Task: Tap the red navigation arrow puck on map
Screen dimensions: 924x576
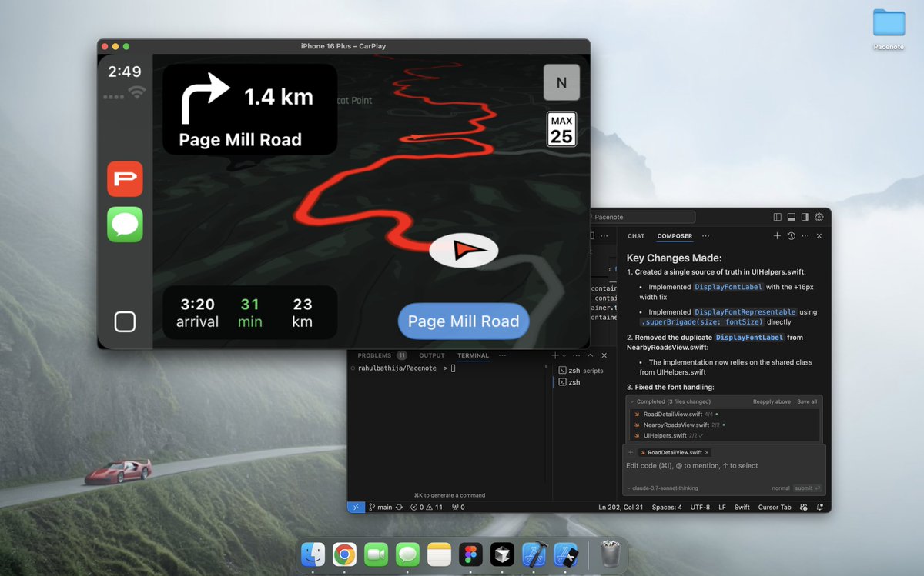Action: pos(464,250)
